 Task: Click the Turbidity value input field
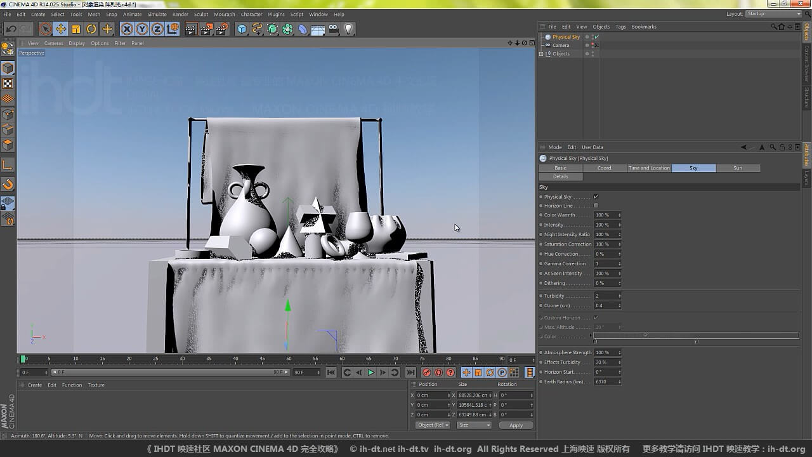(x=605, y=296)
